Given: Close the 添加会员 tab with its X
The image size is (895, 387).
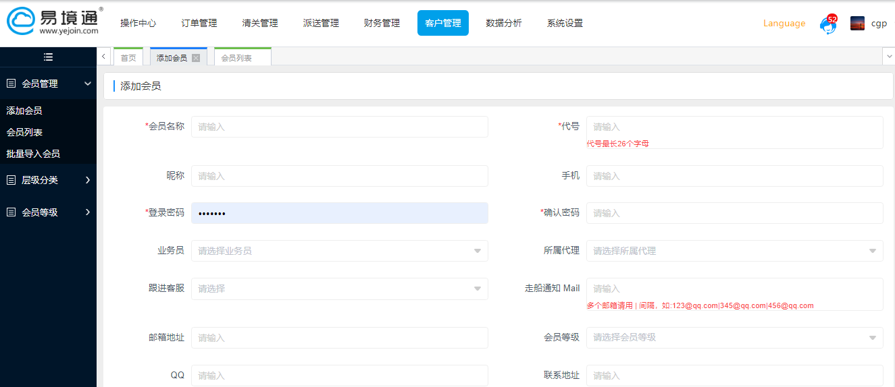Looking at the screenshot, I should [x=196, y=58].
